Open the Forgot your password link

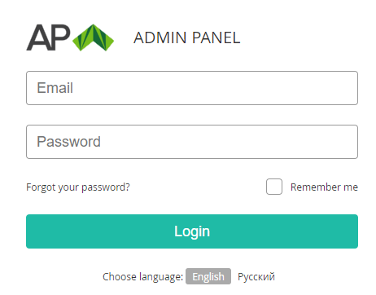click(78, 187)
